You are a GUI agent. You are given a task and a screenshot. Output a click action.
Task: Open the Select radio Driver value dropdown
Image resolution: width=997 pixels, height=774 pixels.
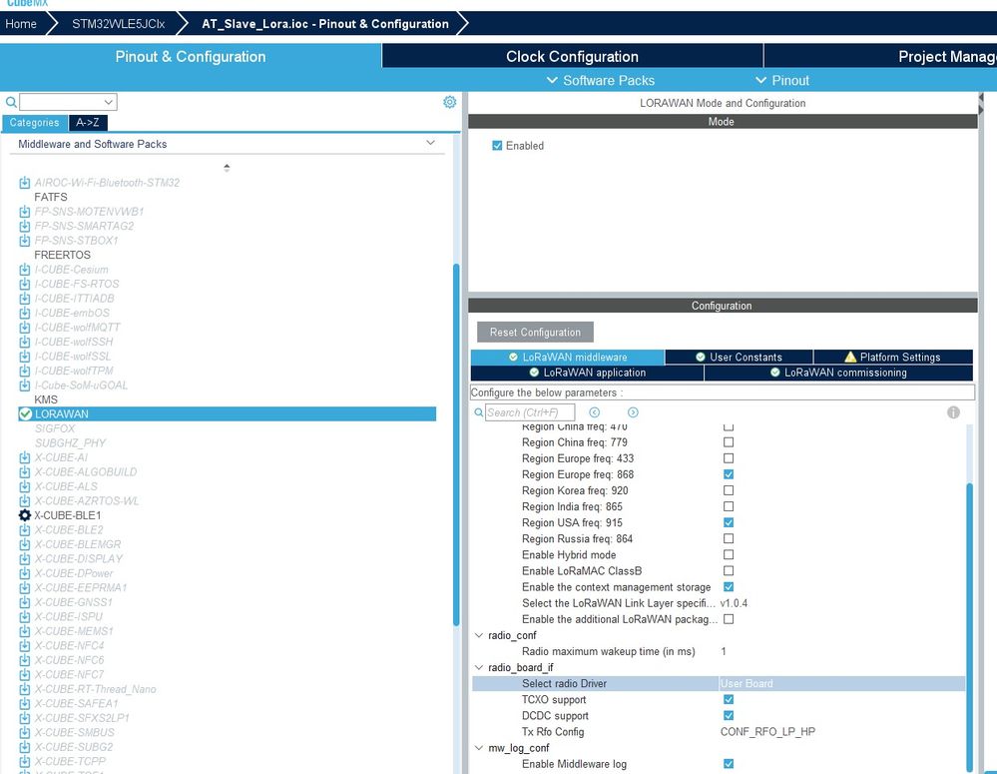pyautogui.click(x=842, y=683)
